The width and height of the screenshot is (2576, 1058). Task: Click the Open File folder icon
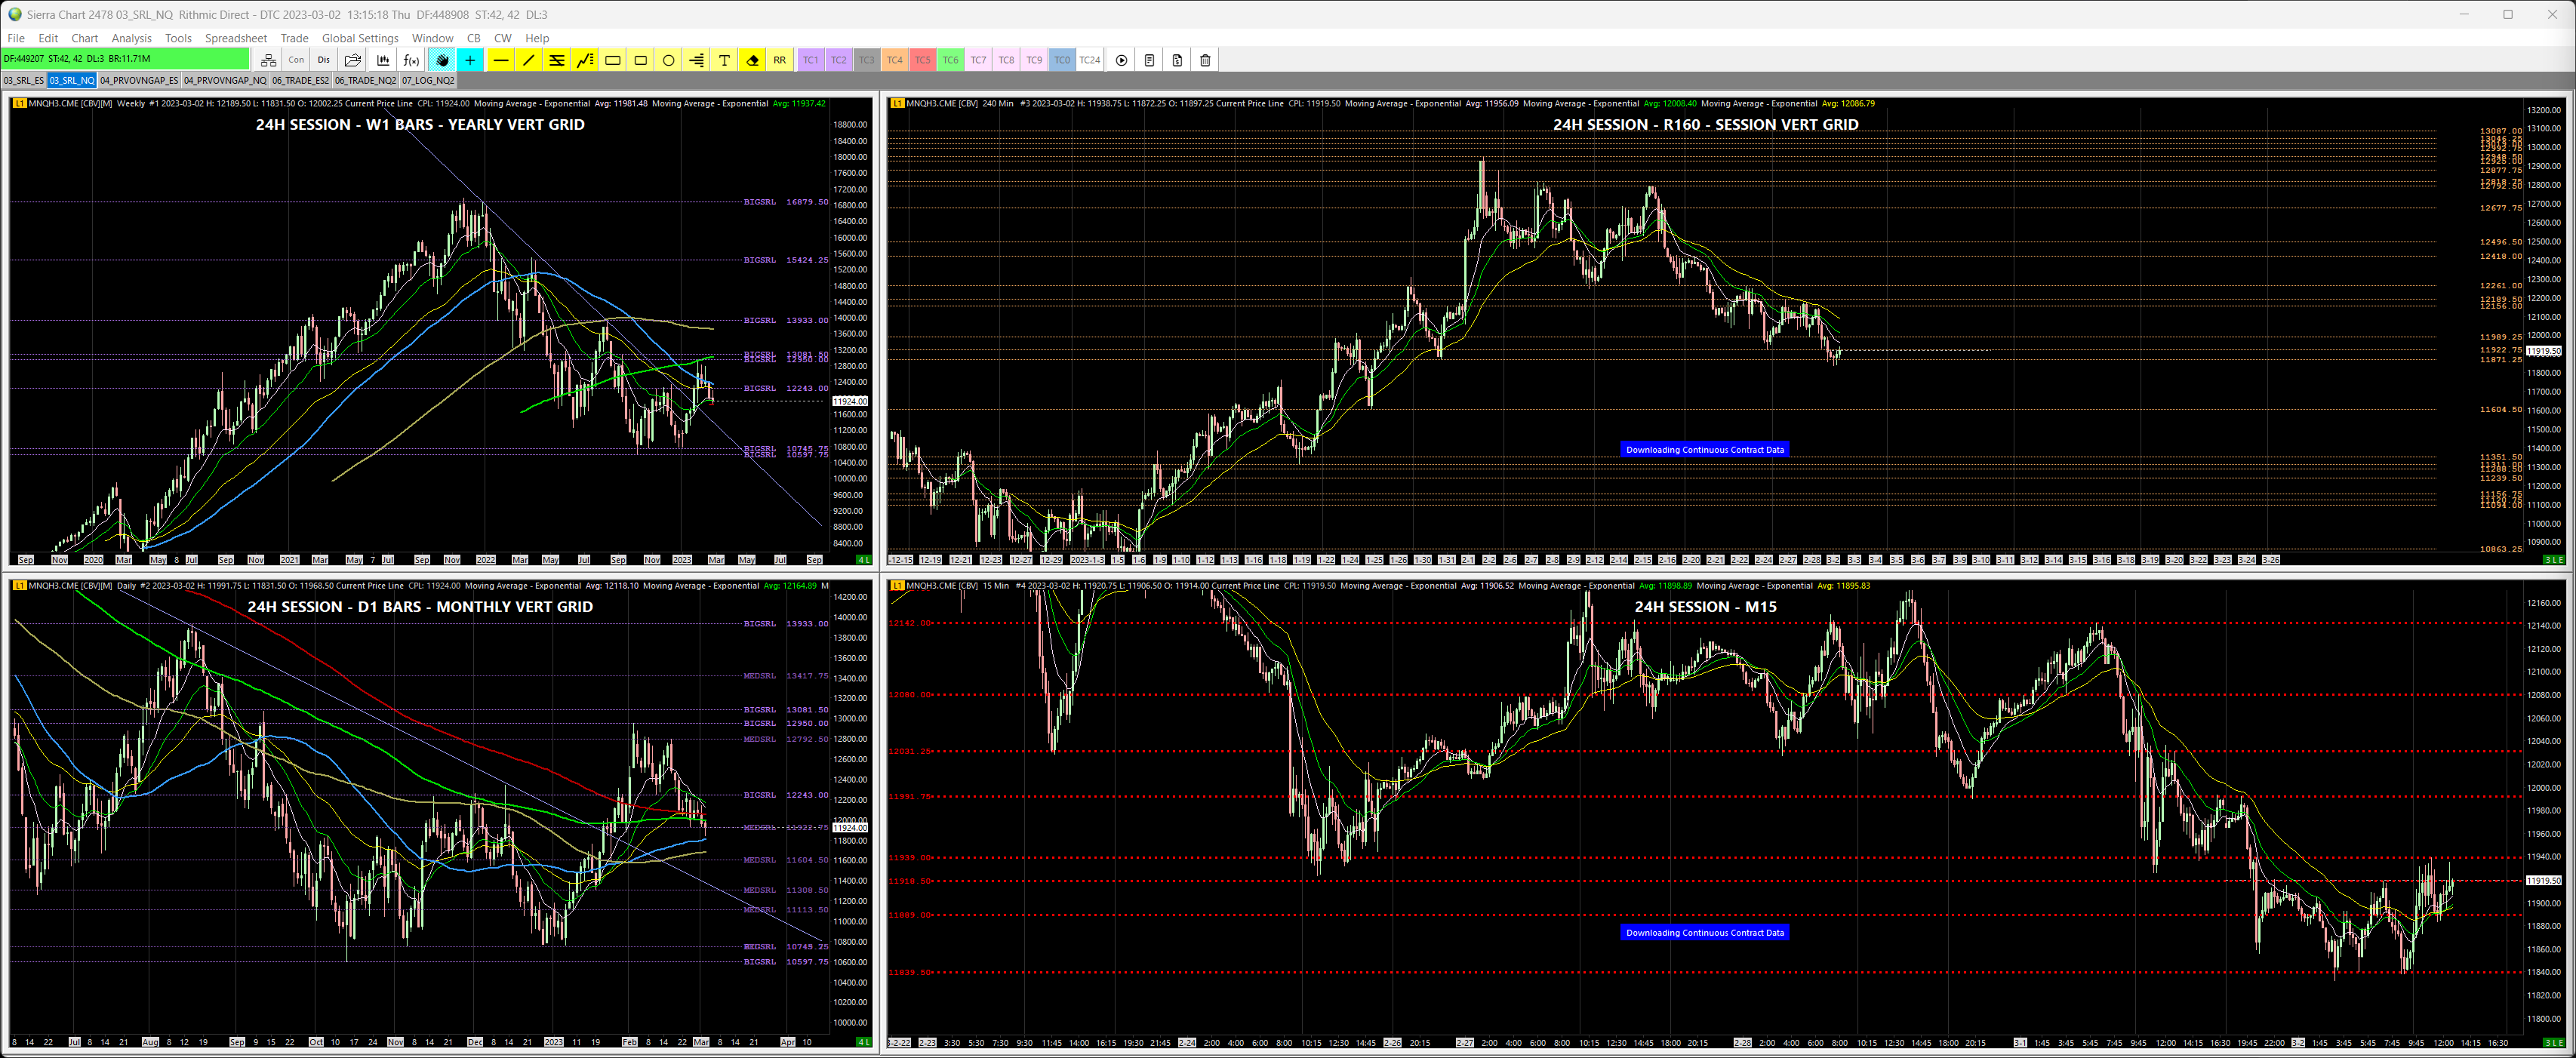pyautogui.click(x=352, y=60)
